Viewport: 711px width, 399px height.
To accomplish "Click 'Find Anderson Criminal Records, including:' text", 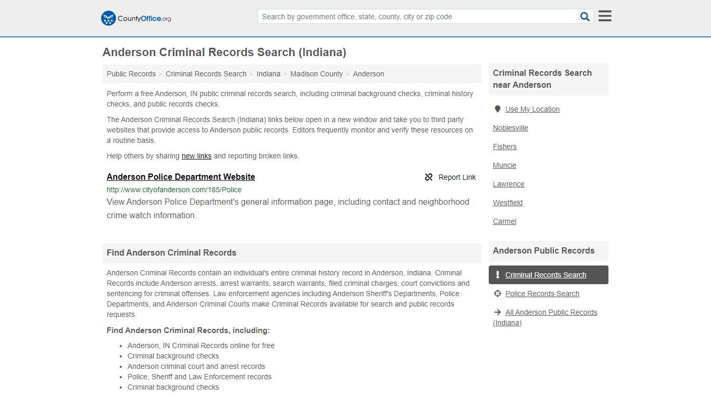I will coord(188,330).
